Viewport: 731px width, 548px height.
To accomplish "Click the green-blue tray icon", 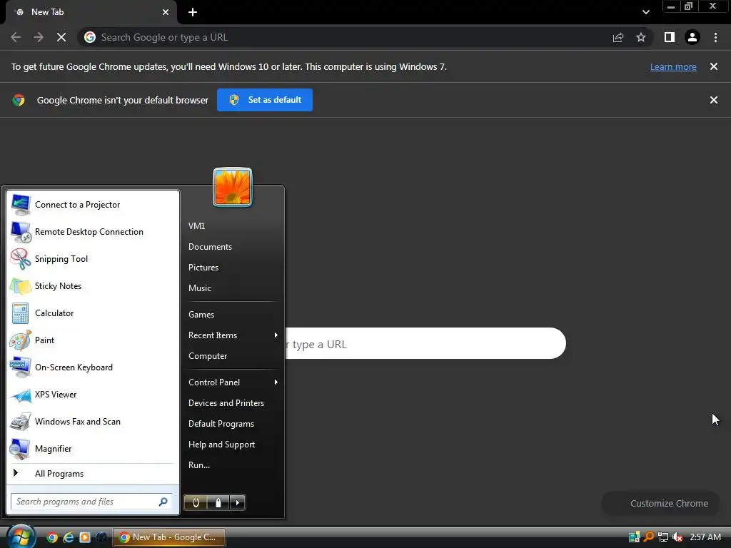I will pyautogui.click(x=634, y=537).
